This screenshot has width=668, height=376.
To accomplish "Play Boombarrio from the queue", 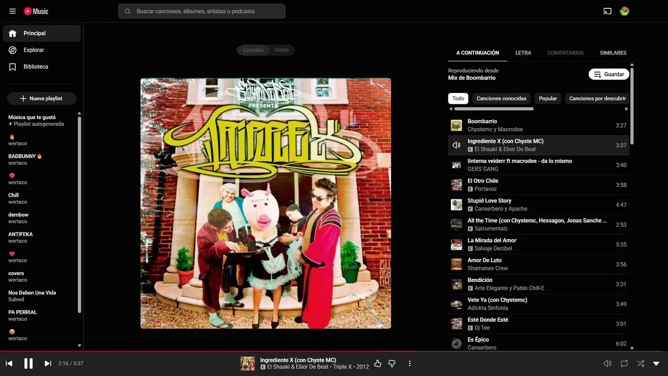I will pyautogui.click(x=539, y=125).
